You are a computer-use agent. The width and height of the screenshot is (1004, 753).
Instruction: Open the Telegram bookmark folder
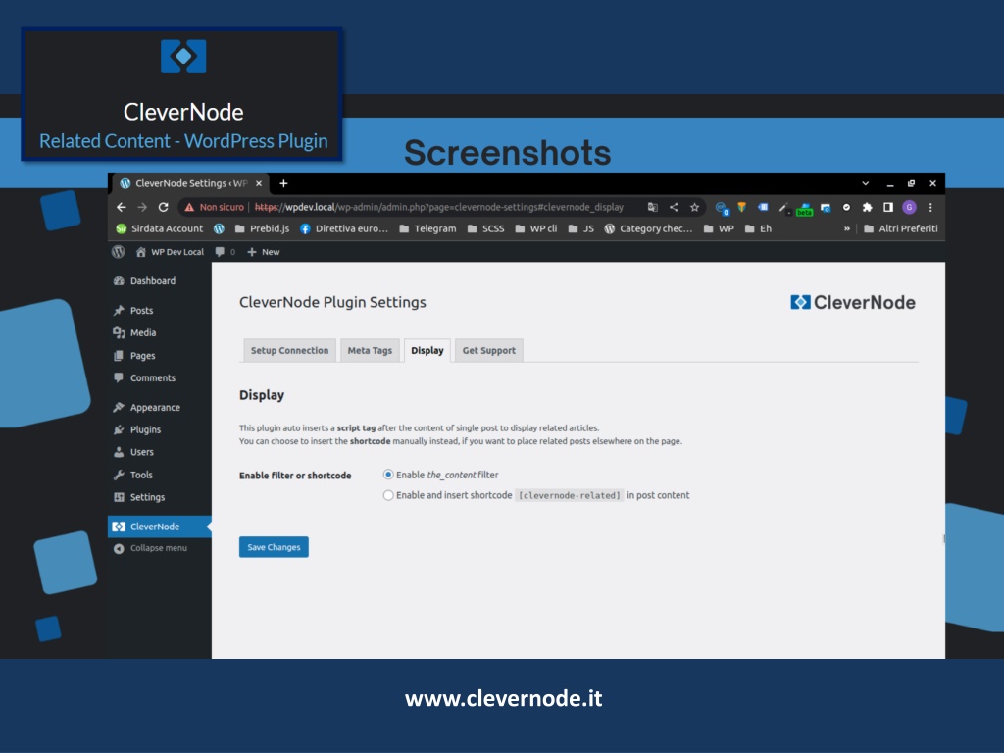pyautogui.click(x=427, y=228)
